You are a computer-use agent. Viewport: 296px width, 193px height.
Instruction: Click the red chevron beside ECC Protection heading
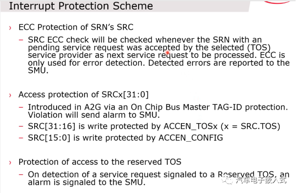[10, 28]
